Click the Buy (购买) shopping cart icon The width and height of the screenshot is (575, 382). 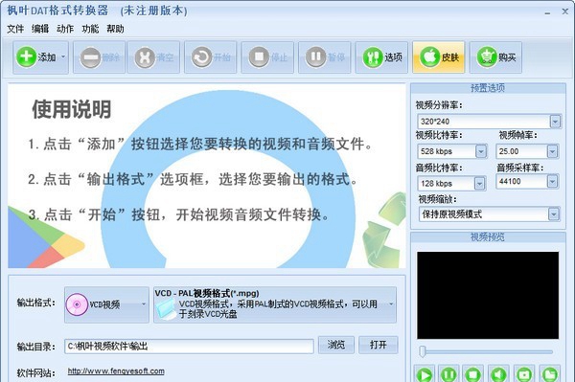(487, 56)
